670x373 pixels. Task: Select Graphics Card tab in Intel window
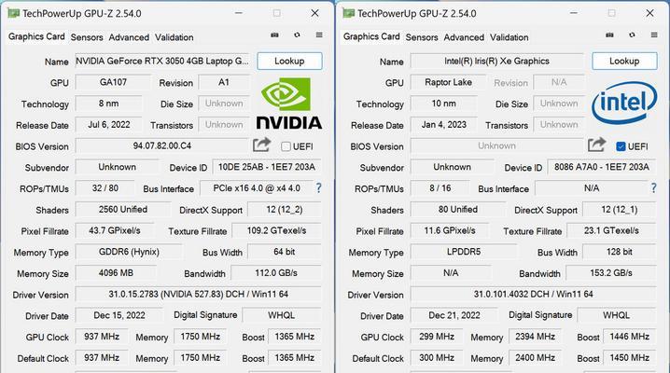click(371, 36)
